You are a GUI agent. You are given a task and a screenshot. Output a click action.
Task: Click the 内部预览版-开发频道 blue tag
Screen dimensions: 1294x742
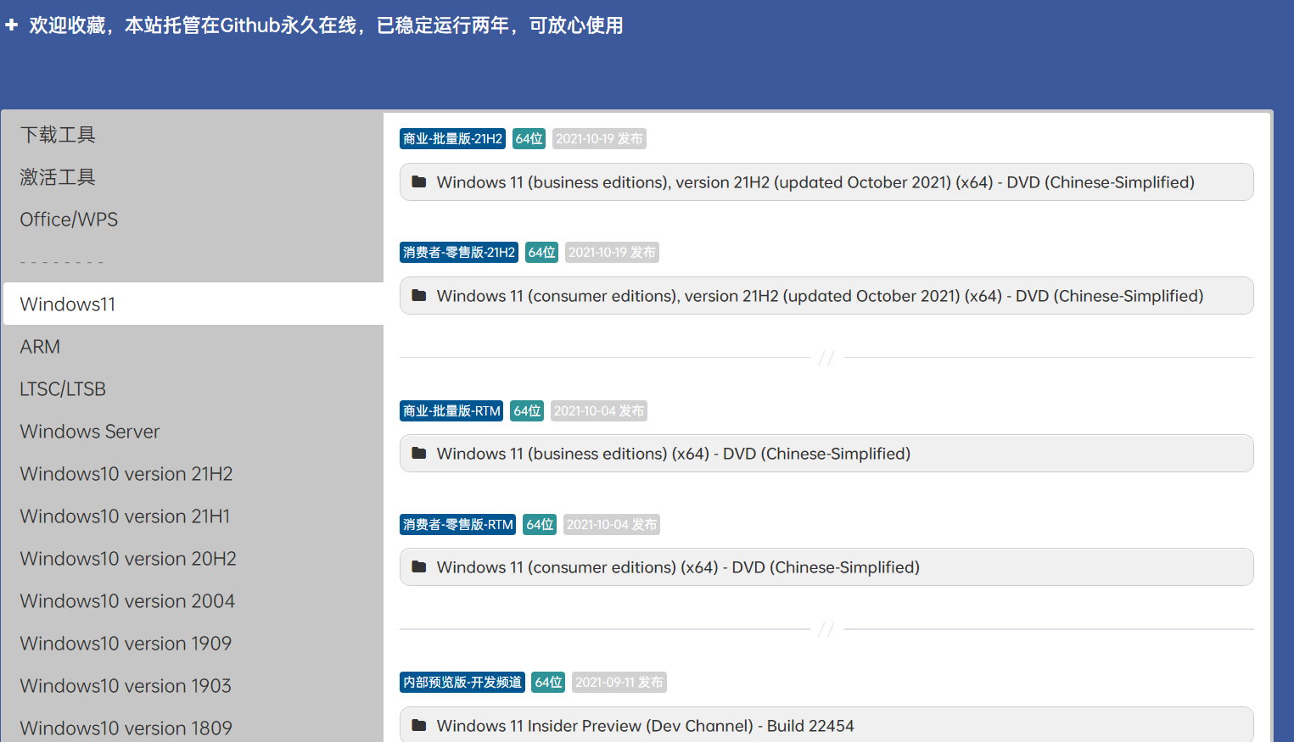point(462,683)
